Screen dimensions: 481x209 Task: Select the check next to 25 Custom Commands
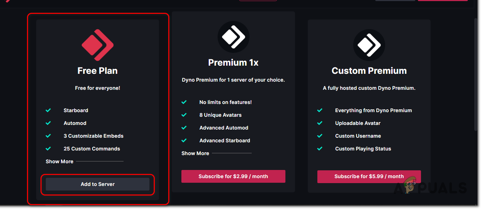pyautogui.click(x=48, y=149)
